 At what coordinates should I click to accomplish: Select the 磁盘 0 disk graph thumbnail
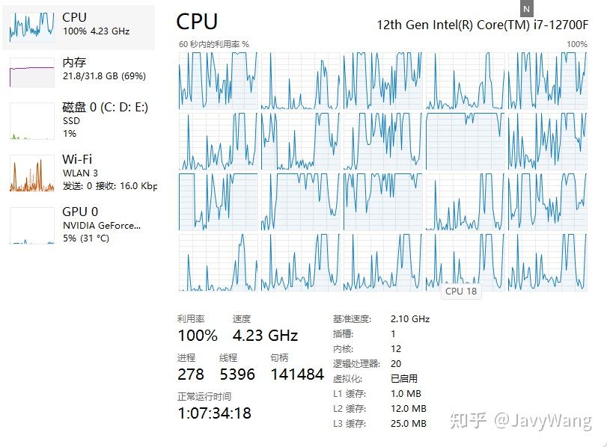coord(31,120)
